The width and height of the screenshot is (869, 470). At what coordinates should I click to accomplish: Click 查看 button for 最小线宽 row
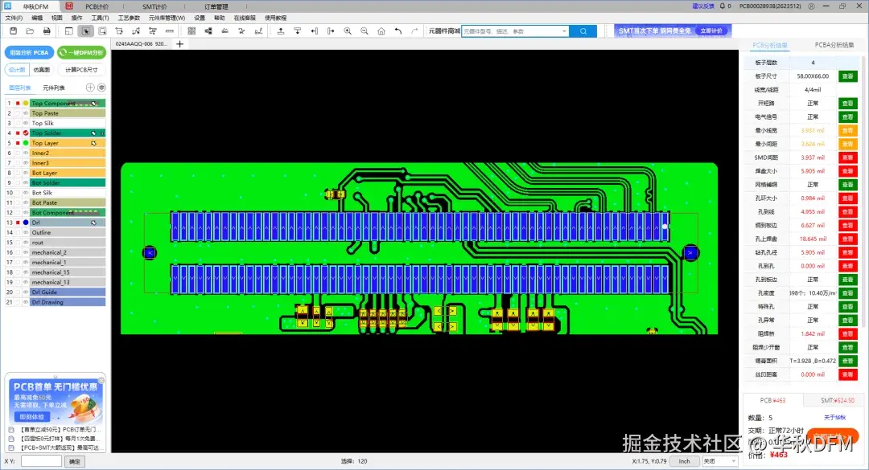[x=847, y=131]
